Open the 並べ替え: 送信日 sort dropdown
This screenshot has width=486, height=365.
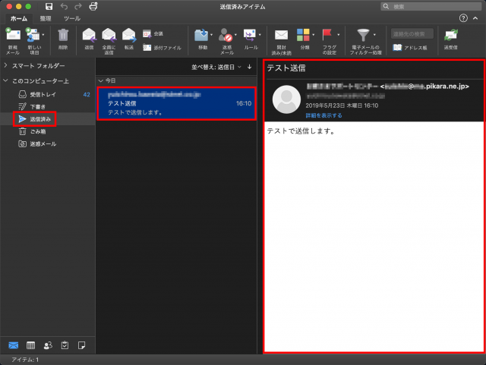point(216,67)
